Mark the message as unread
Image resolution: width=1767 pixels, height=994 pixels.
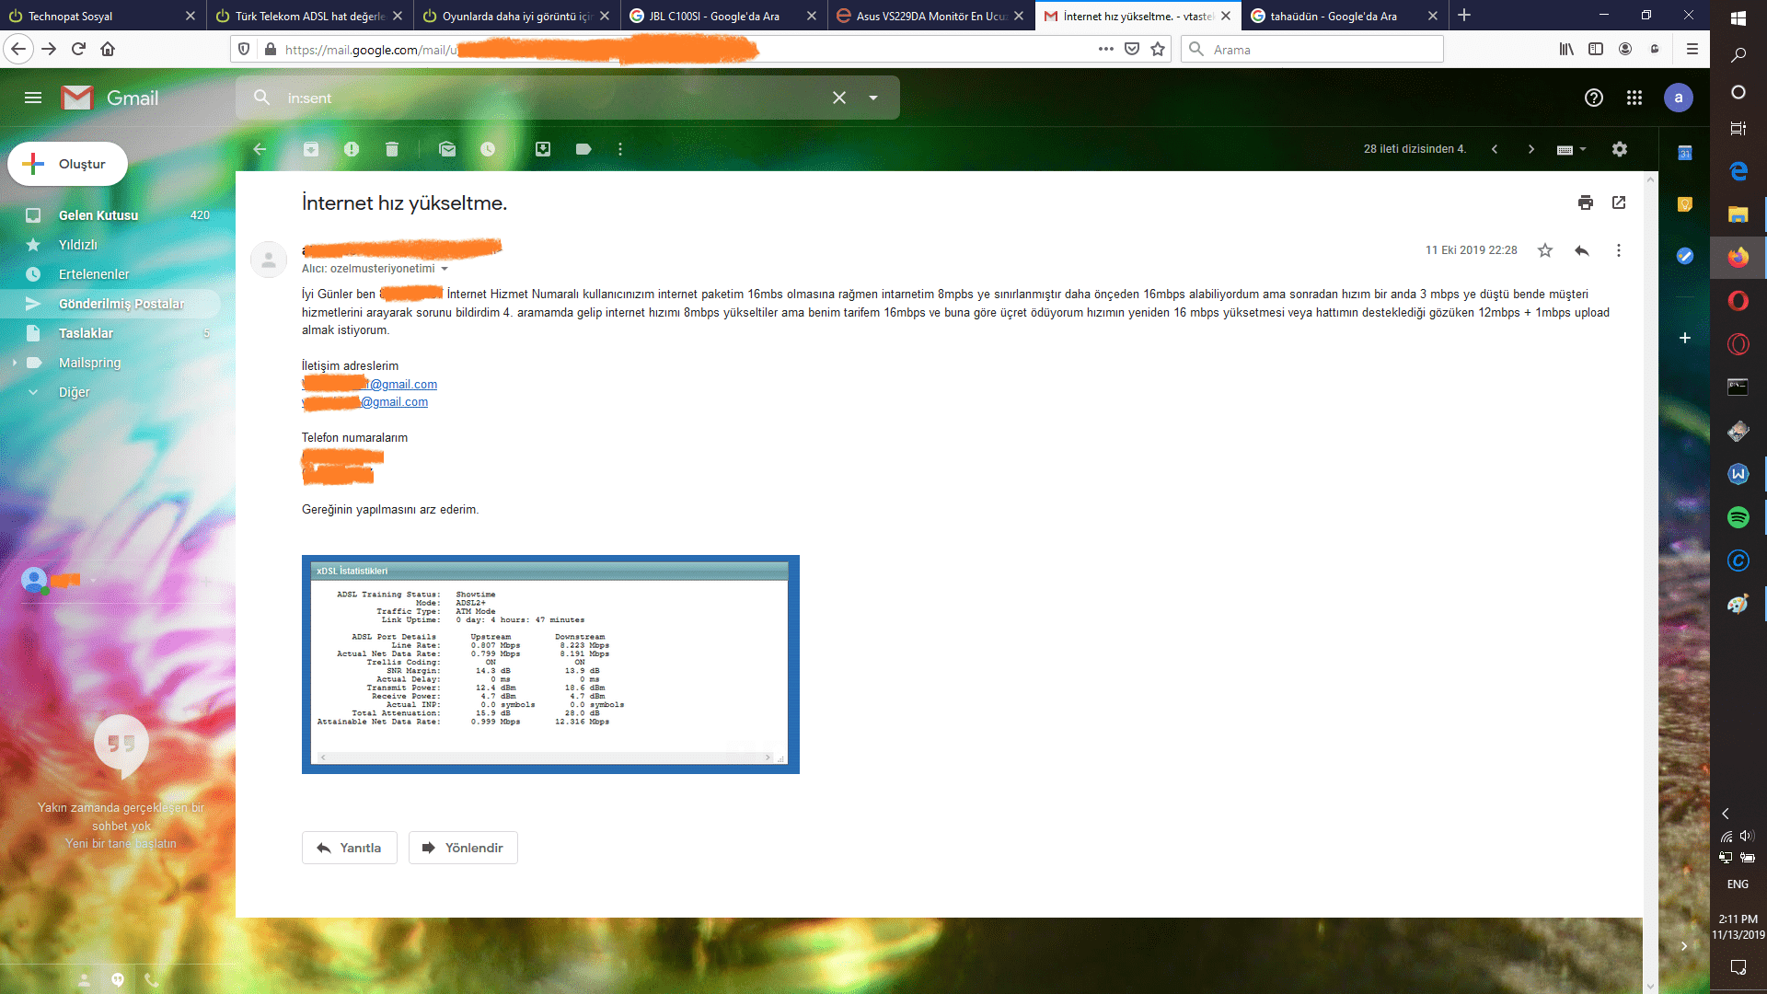[447, 149]
